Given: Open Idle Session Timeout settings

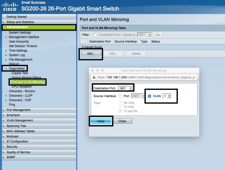Looking at the screenshot, I should (23, 46).
